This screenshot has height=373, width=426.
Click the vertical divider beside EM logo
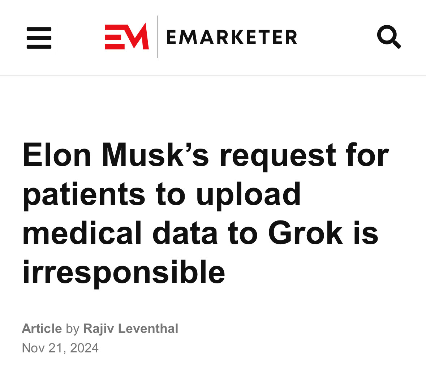coord(158,37)
